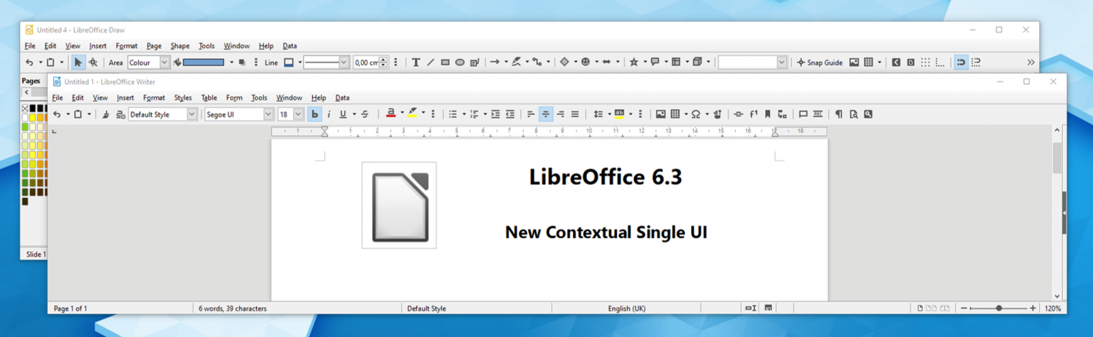Click Decrease Indent icon in Writer
The width and height of the screenshot is (1093, 337).
click(x=510, y=114)
